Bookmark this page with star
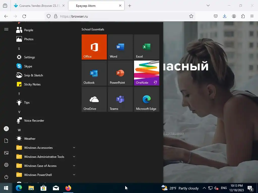The height and width of the screenshot is (193, 258). (x=191, y=16)
